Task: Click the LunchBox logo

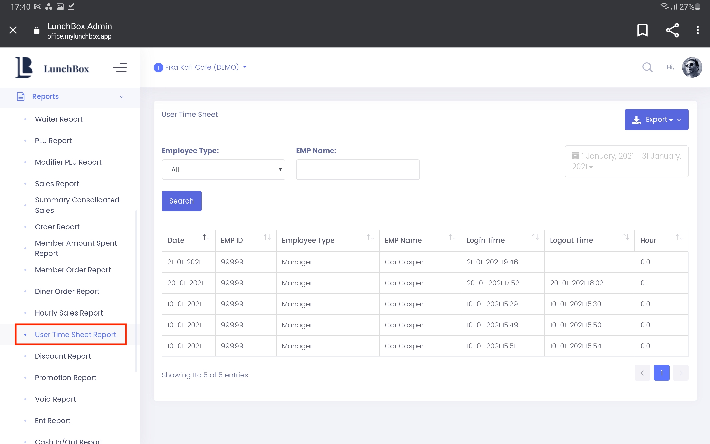Action: point(52,68)
